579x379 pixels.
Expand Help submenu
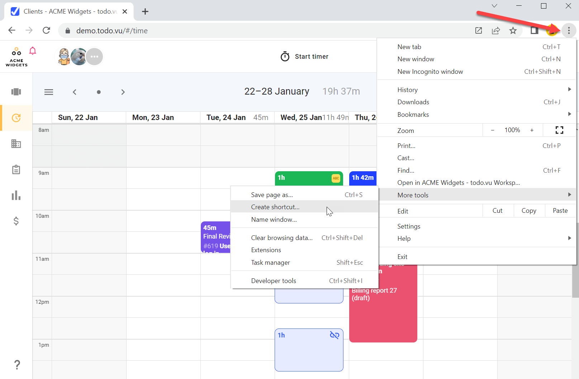(476, 238)
